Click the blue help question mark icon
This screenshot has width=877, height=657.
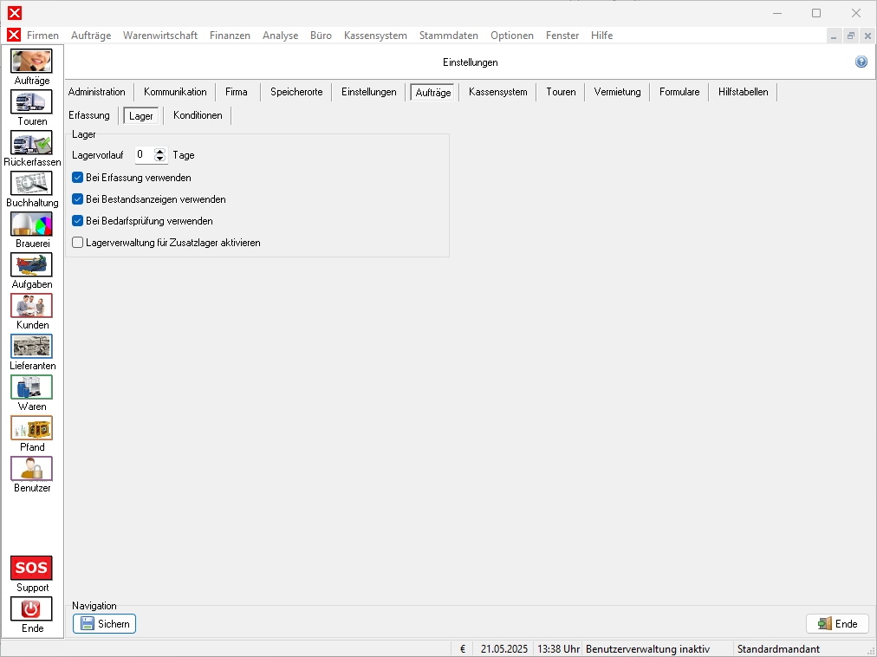pyautogui.click(x=861, y=62)
